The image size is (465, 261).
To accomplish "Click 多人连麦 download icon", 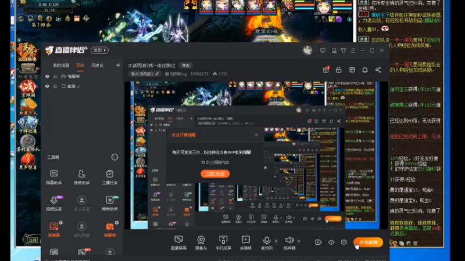I will click(x=81, y=200).
